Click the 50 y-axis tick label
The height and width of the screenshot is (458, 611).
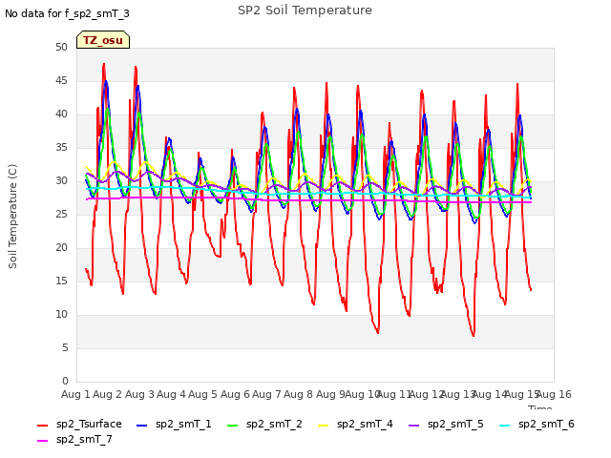[61, 48]
